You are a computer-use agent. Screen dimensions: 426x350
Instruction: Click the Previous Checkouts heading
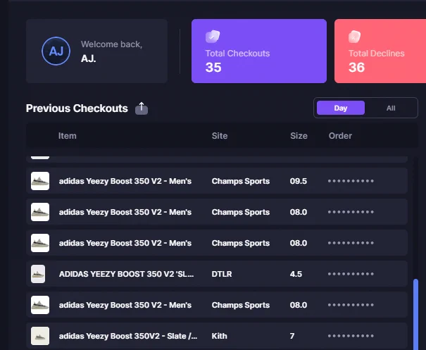click(77, 108)
